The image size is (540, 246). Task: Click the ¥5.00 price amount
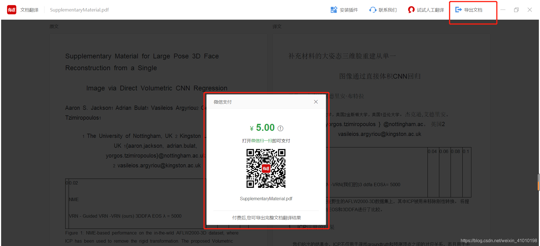pos(262,128)
